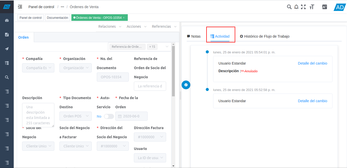Open the Usuario dropdown
347x168 pixels.
tap(150, 158)
